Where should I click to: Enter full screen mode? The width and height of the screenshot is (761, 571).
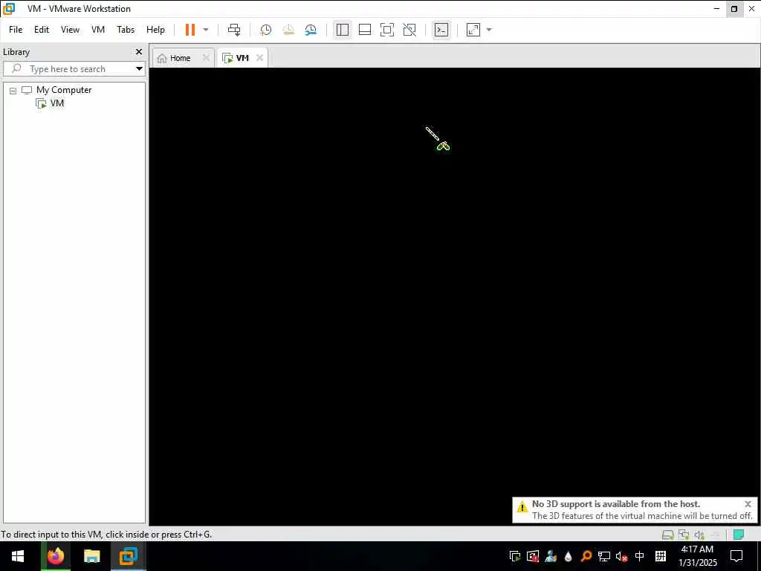386,30
